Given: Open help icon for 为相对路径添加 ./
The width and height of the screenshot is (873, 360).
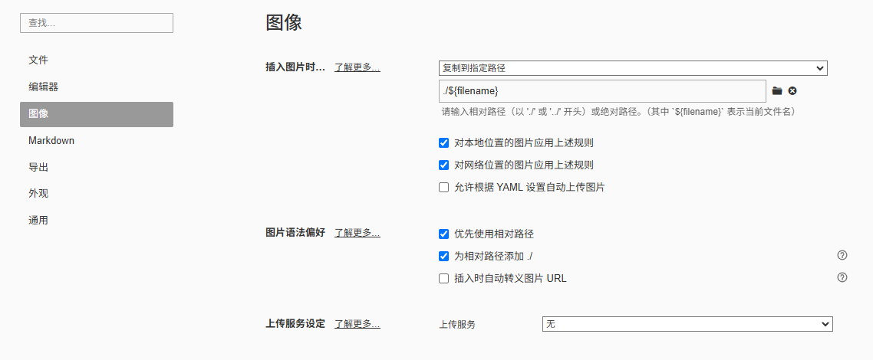Looking at the screenshot, I should click(x=842, y=256).
